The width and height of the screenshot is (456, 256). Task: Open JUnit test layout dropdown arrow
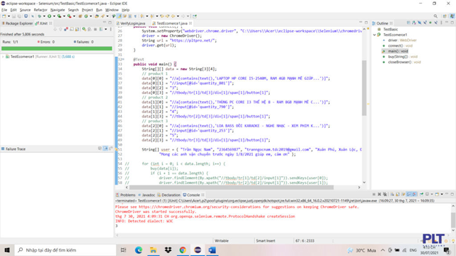point(106,29)
